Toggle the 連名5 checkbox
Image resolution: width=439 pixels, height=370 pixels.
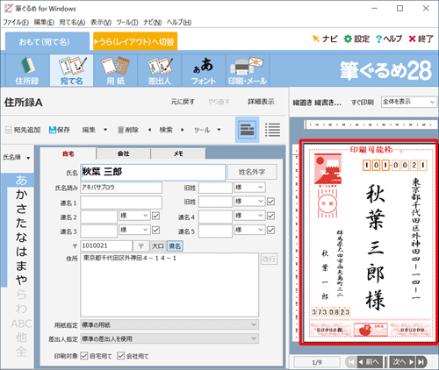pos(270,230)
